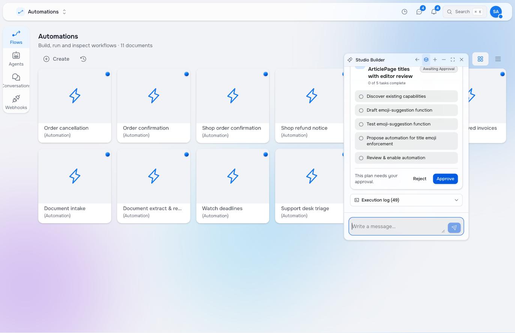This screenshot has height=333, width=515.
Task: Open the notifications bell icon
Action: tap(434, 12)
